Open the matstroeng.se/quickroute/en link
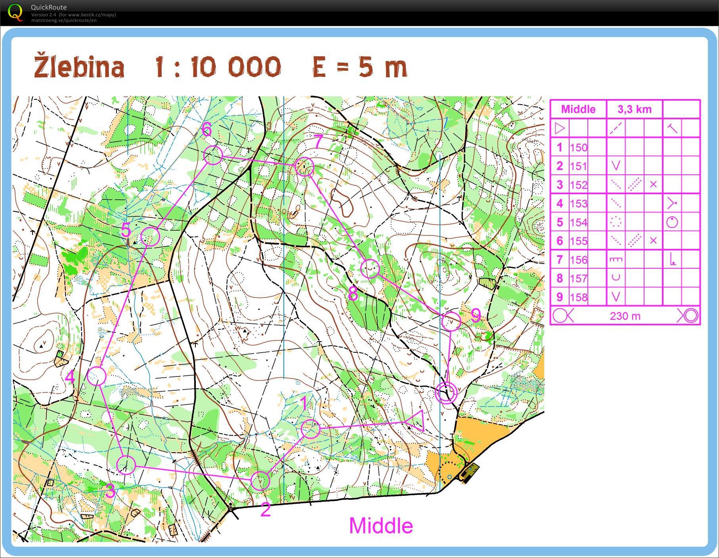 click(64, 20)
